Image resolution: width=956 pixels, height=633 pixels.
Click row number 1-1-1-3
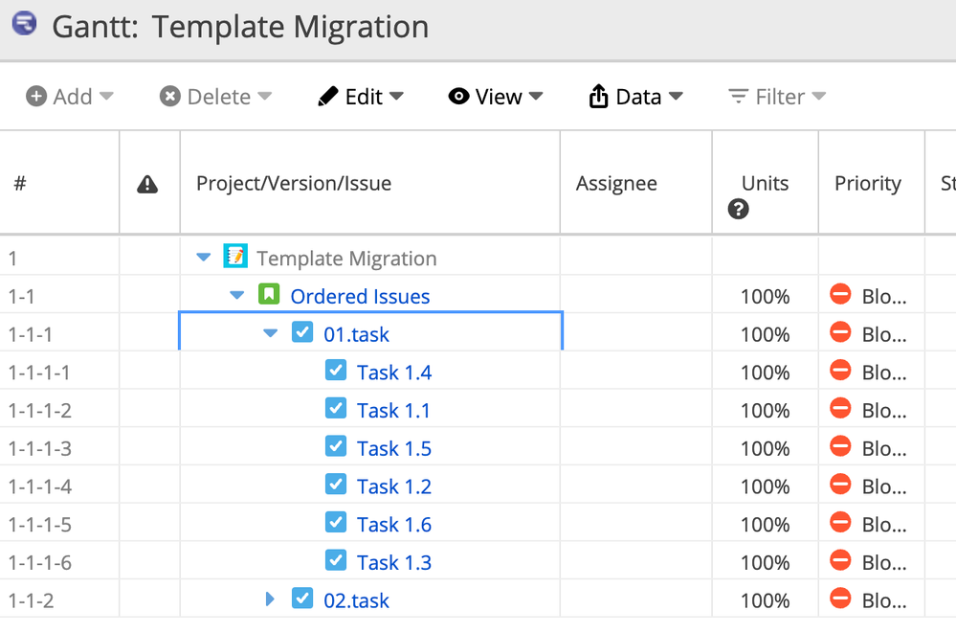(39, 449)
